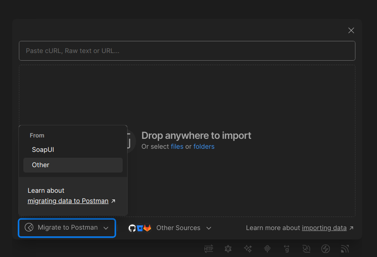This screenshot has height=257, width=377.
Task: Collapse the Migrate to Postman dropdown
Action: point(67,228)
